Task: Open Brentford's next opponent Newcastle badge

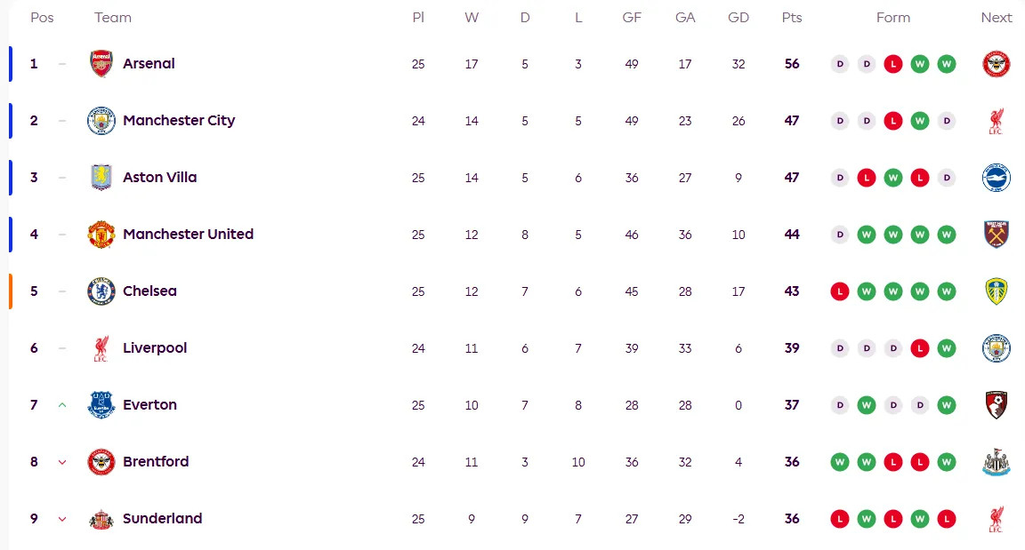Action: tap(996, 462)
